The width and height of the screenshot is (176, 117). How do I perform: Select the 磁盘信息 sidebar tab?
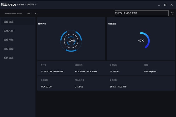9,22
